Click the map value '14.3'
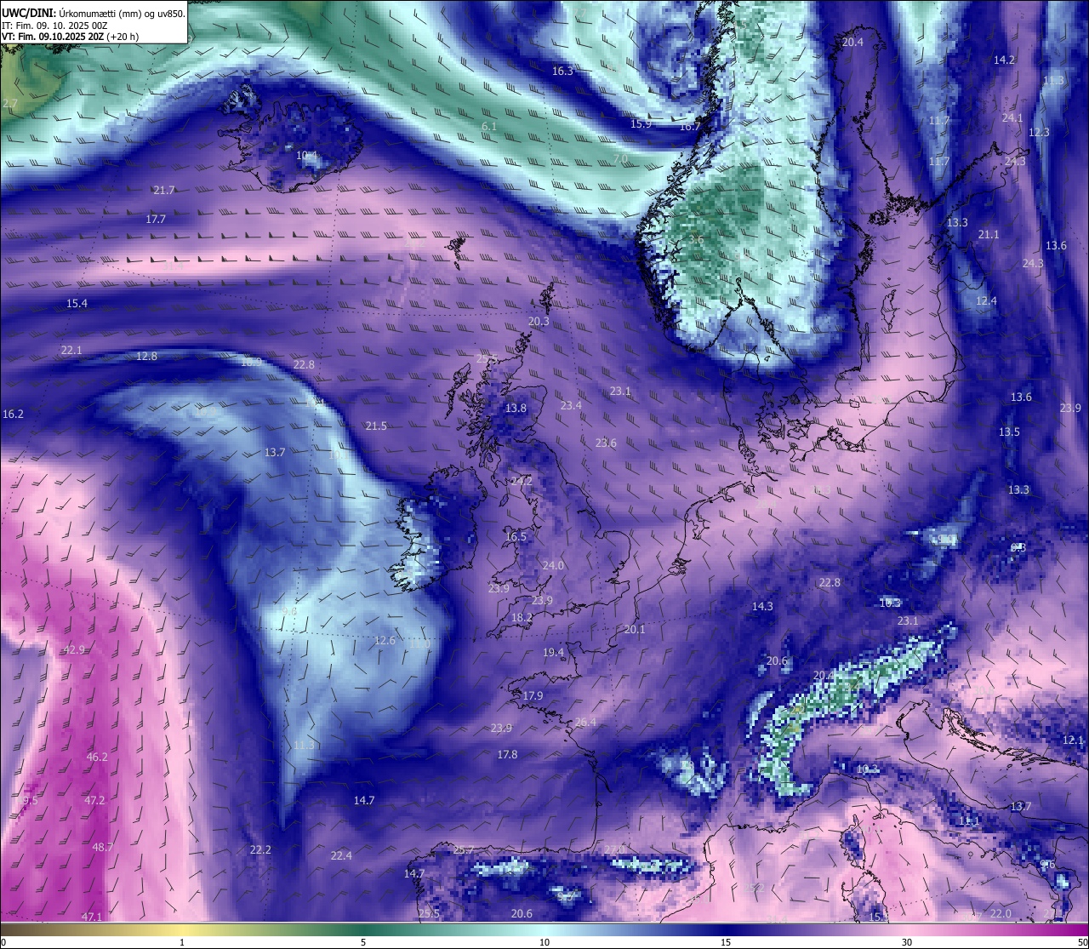1089x949 pixels. pos(762,606)
